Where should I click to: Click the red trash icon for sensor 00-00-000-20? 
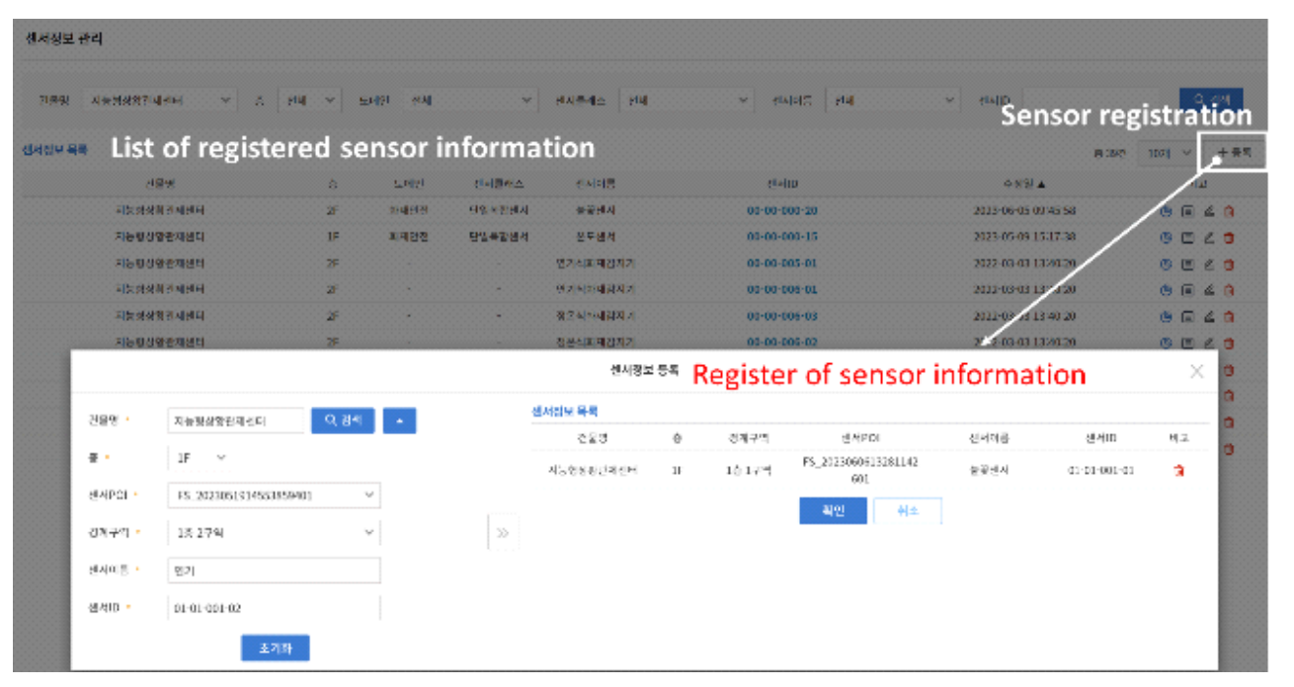tap(1229, 210)
